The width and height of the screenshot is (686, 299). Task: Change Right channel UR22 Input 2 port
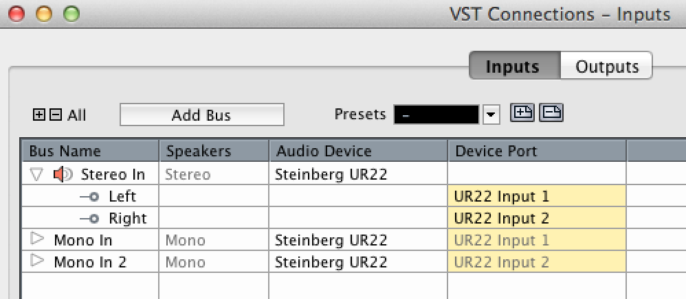pyautogui.click(x=537, y=218)
